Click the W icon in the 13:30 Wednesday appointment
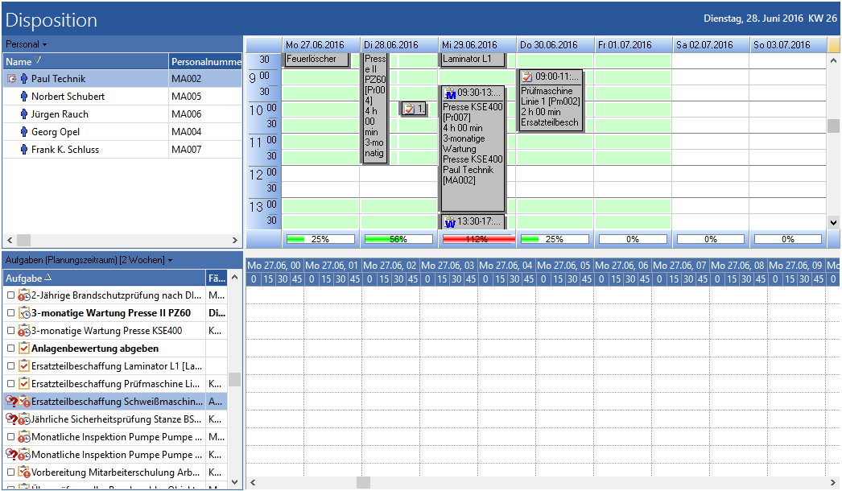Viewport: 842px width, 491px height. [450, 221]
